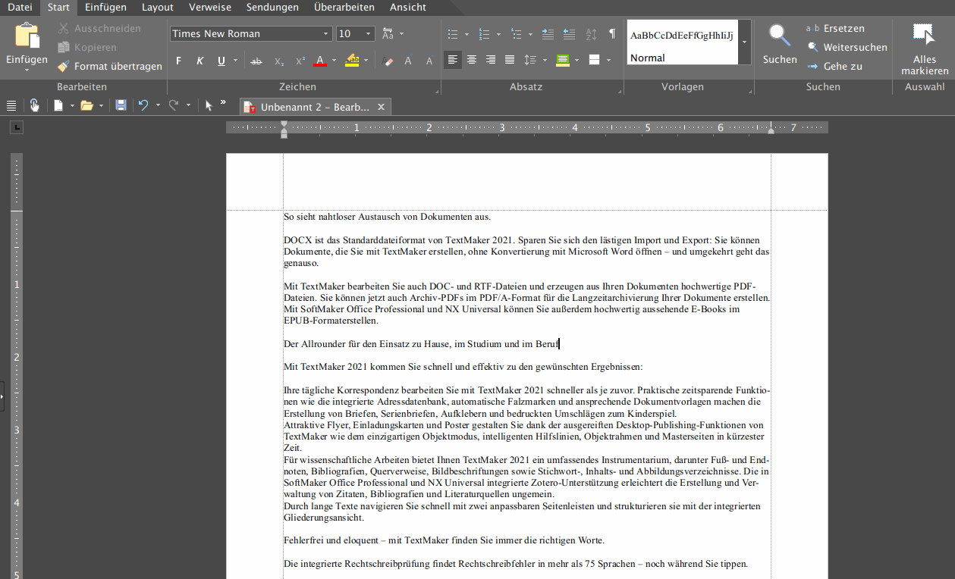Switch to the Ansicht ribbon tab
The height and width of the screenshot is (579, 955).
[x=408, y=8]
